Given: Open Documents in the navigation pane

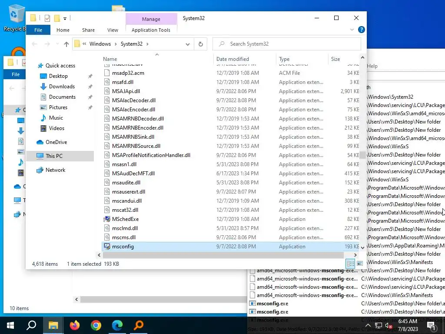Looking at the screenshot, I should (x=62, y=97).
